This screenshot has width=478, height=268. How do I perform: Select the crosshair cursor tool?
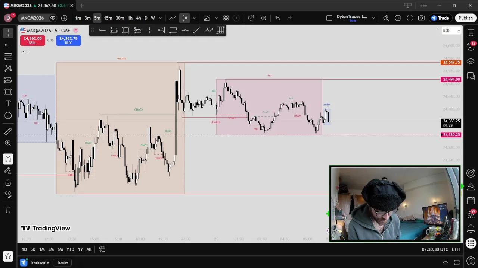(8, 33)
